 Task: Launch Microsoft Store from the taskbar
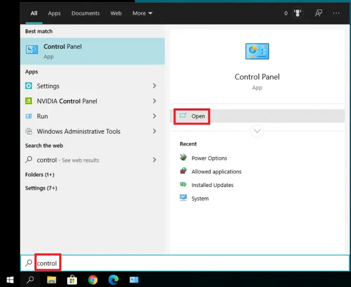tap(72, 280)
